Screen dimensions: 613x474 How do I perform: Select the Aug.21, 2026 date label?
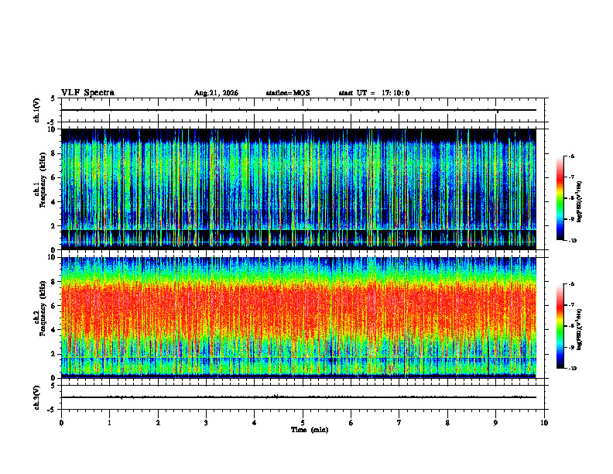[x=216, y=93]
